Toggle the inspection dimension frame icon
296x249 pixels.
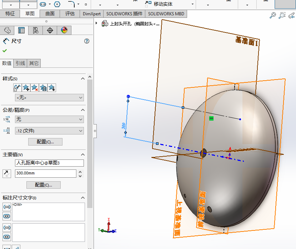point(6,216)
